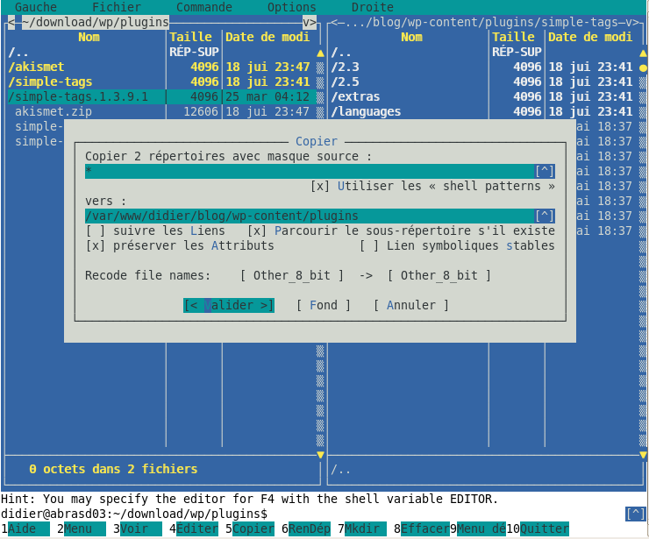649x539 pixels.
Task: Click 1 Aide function key
Action: coord(25,528)
